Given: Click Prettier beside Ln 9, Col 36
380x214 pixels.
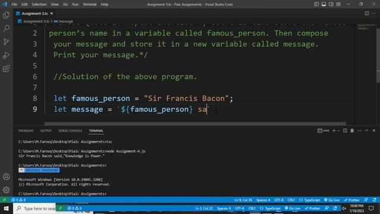Looking at the screenshot, I should [x=351, y=200].
